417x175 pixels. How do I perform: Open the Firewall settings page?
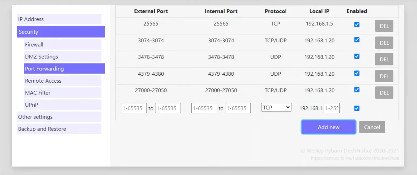(x=62, y=44)
